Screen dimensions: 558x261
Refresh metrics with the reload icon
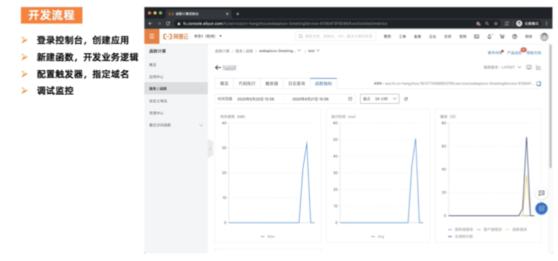click(406, 99)
